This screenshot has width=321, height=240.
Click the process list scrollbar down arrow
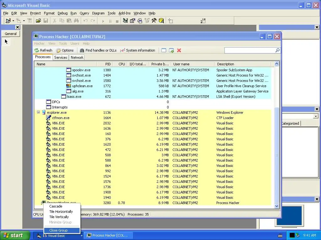click(276, 206)
